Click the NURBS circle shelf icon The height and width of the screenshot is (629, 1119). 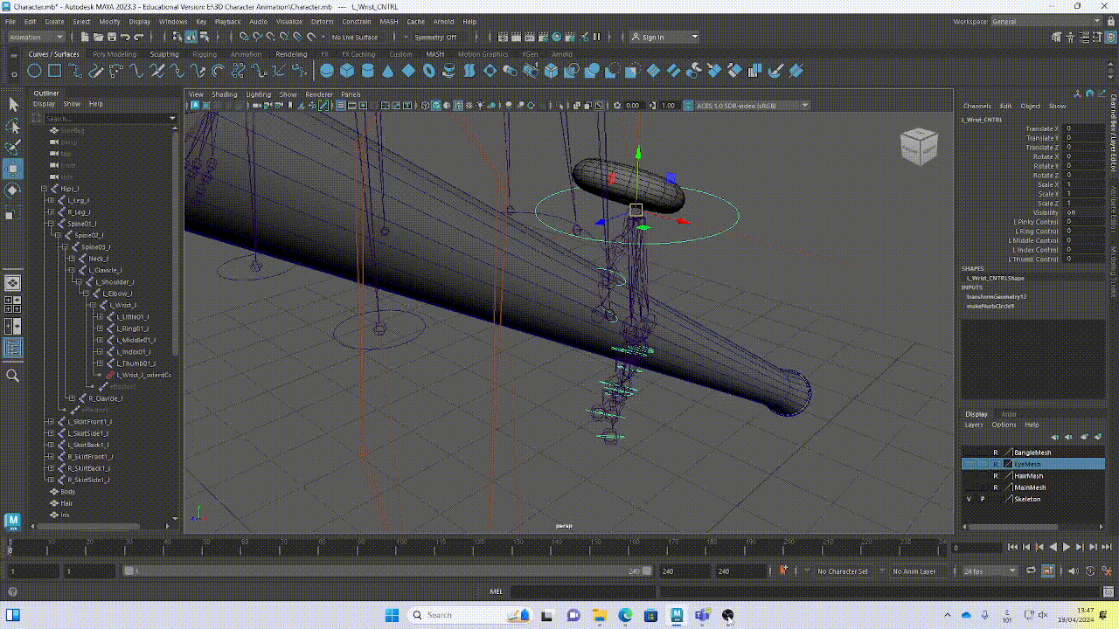tap(34, 71)
